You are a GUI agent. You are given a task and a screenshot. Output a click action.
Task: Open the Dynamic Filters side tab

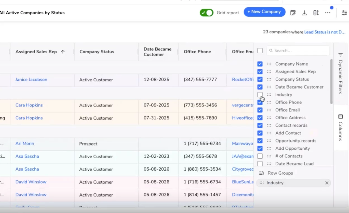click(340, 74)
